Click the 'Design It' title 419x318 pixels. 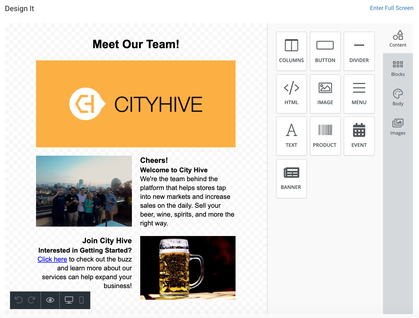[x=19, y=9]
